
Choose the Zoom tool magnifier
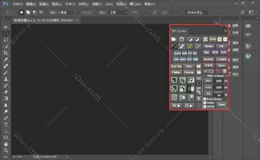[6, 149]
